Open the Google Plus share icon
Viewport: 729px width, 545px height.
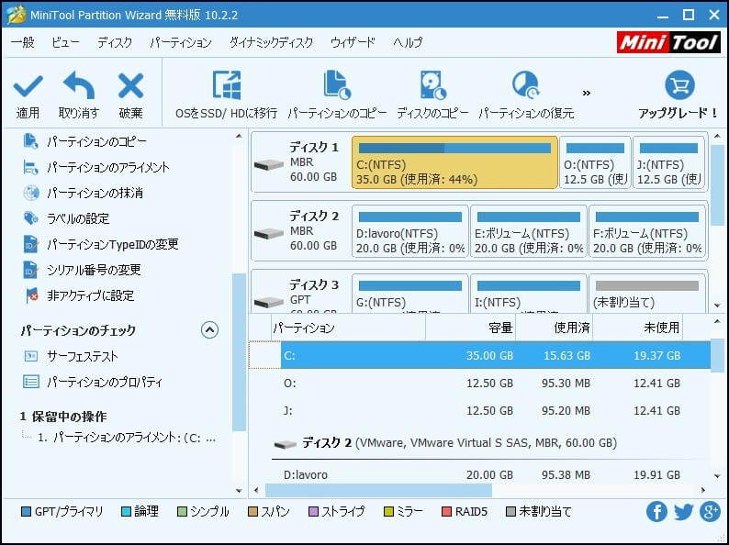coord(710,512)
